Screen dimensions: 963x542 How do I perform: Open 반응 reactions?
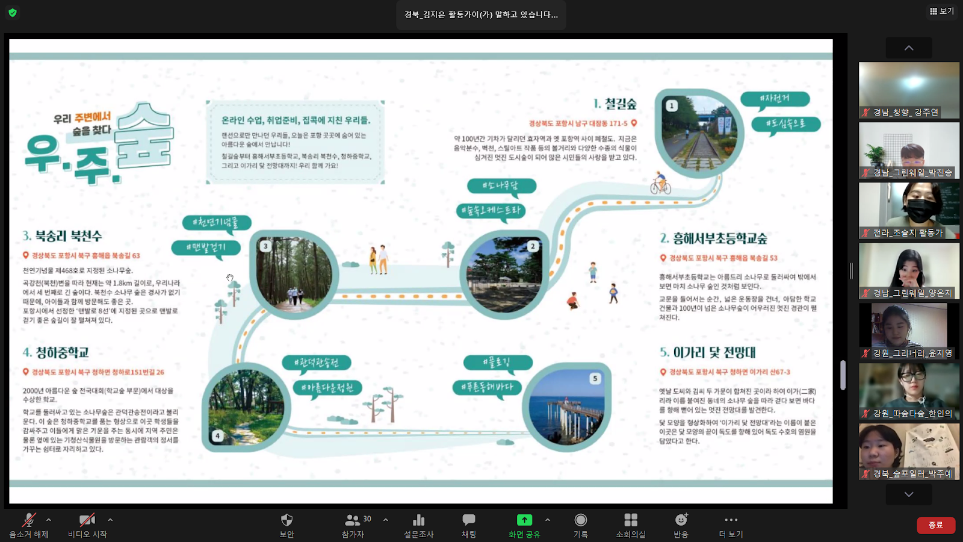pyautogui.click(x=681, y=525)
